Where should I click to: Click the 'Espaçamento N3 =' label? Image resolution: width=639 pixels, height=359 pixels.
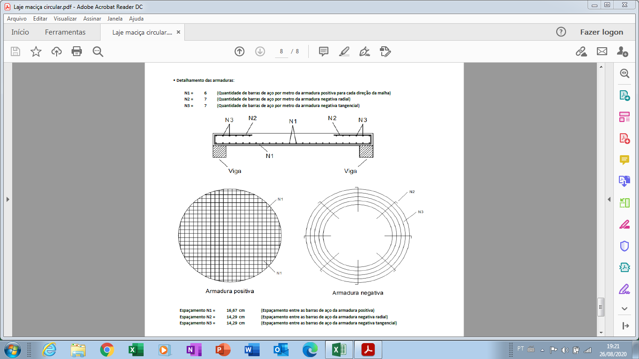coord(197,323)
